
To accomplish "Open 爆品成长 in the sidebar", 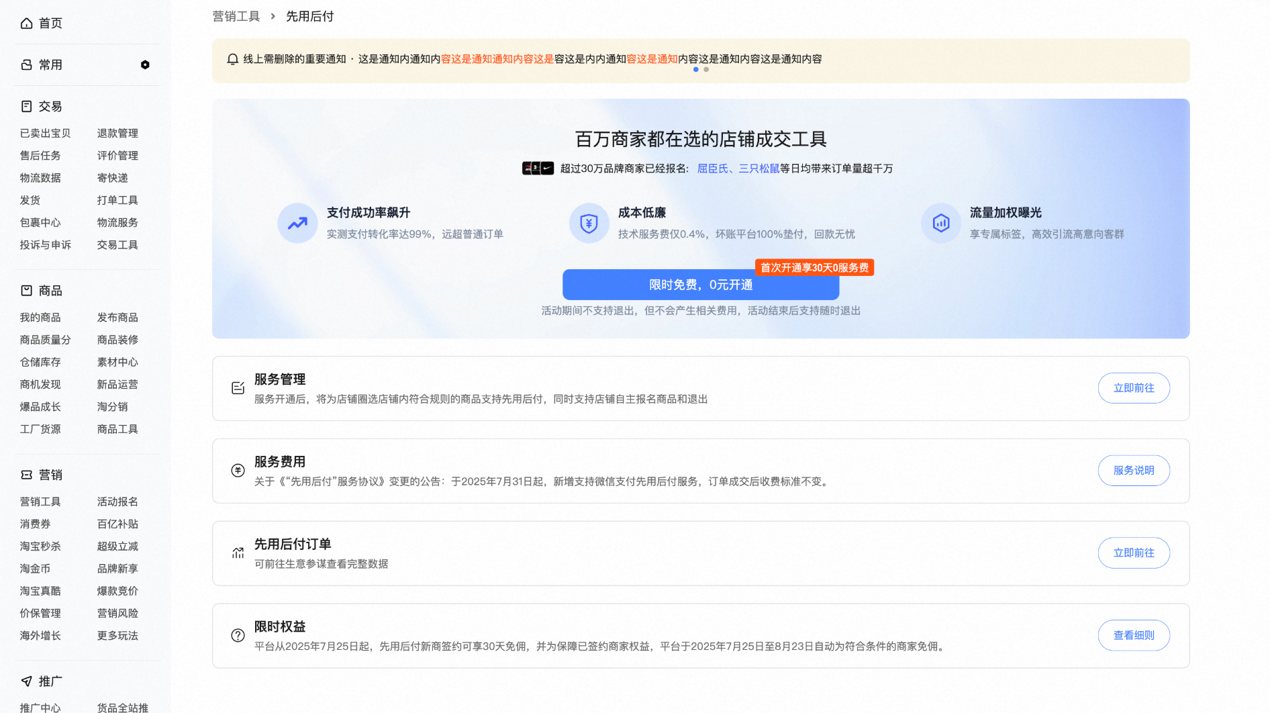I will (x=40, y=407).
